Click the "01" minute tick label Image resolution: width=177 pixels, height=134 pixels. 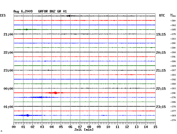point(23,127)
